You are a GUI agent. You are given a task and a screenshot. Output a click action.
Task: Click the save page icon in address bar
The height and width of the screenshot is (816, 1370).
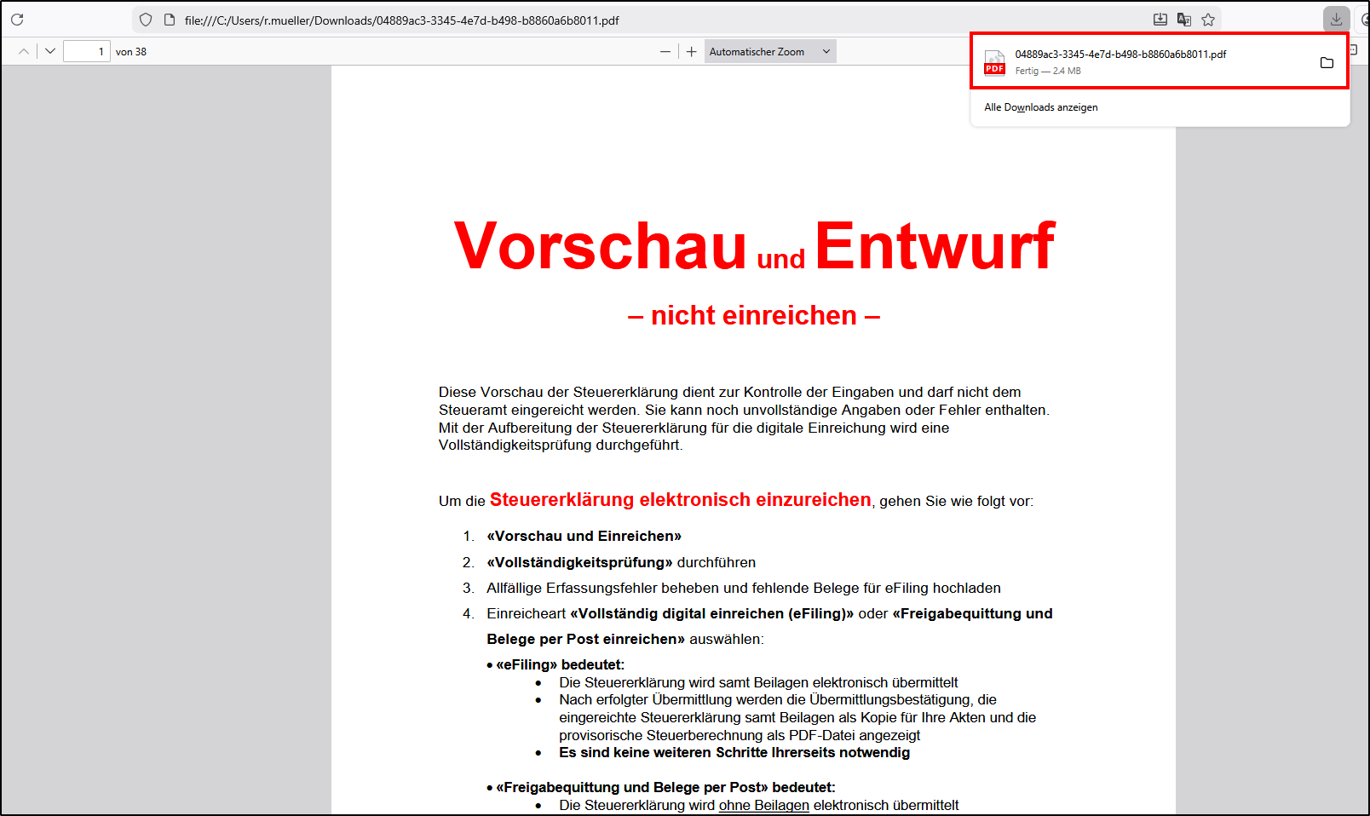click(1160, 20)
